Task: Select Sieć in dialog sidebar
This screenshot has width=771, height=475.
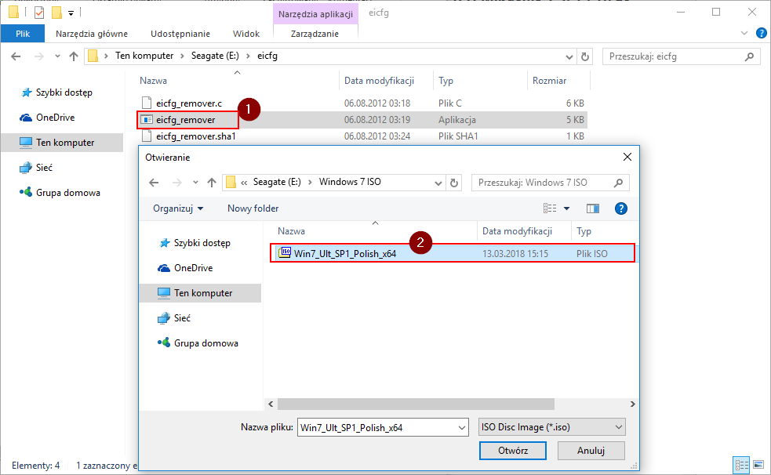Action: tap(174, 317)
